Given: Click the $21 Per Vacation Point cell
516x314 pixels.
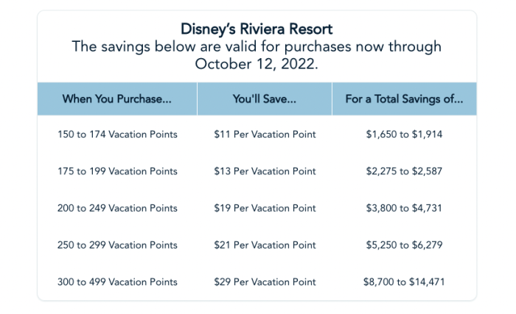Looking at the screenshot, I should [x=265, y=245].
